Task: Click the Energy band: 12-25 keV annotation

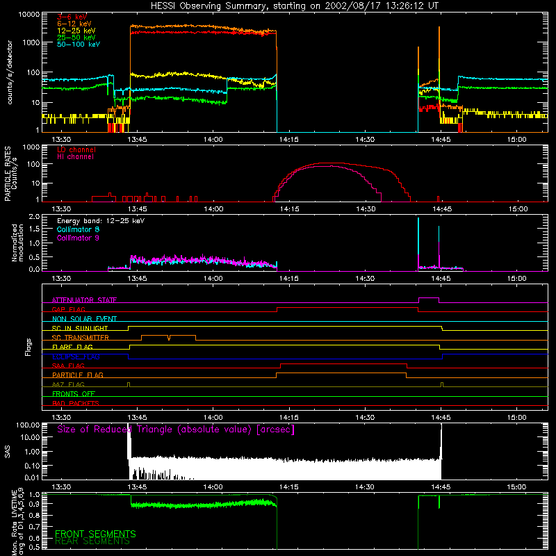Action: pos(101,221)
